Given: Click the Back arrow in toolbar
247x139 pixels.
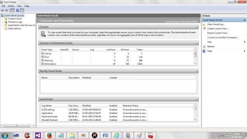Looking at the screenshot, I should click(x=2, y=10).
